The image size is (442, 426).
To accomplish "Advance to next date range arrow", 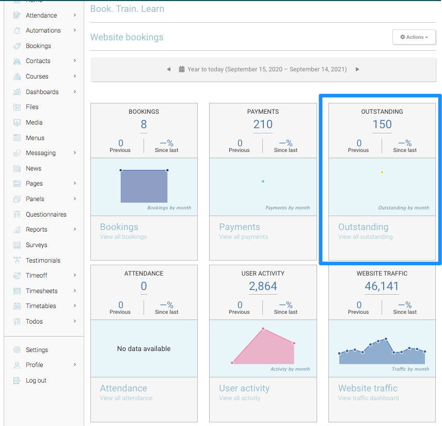I will (357, 69).
